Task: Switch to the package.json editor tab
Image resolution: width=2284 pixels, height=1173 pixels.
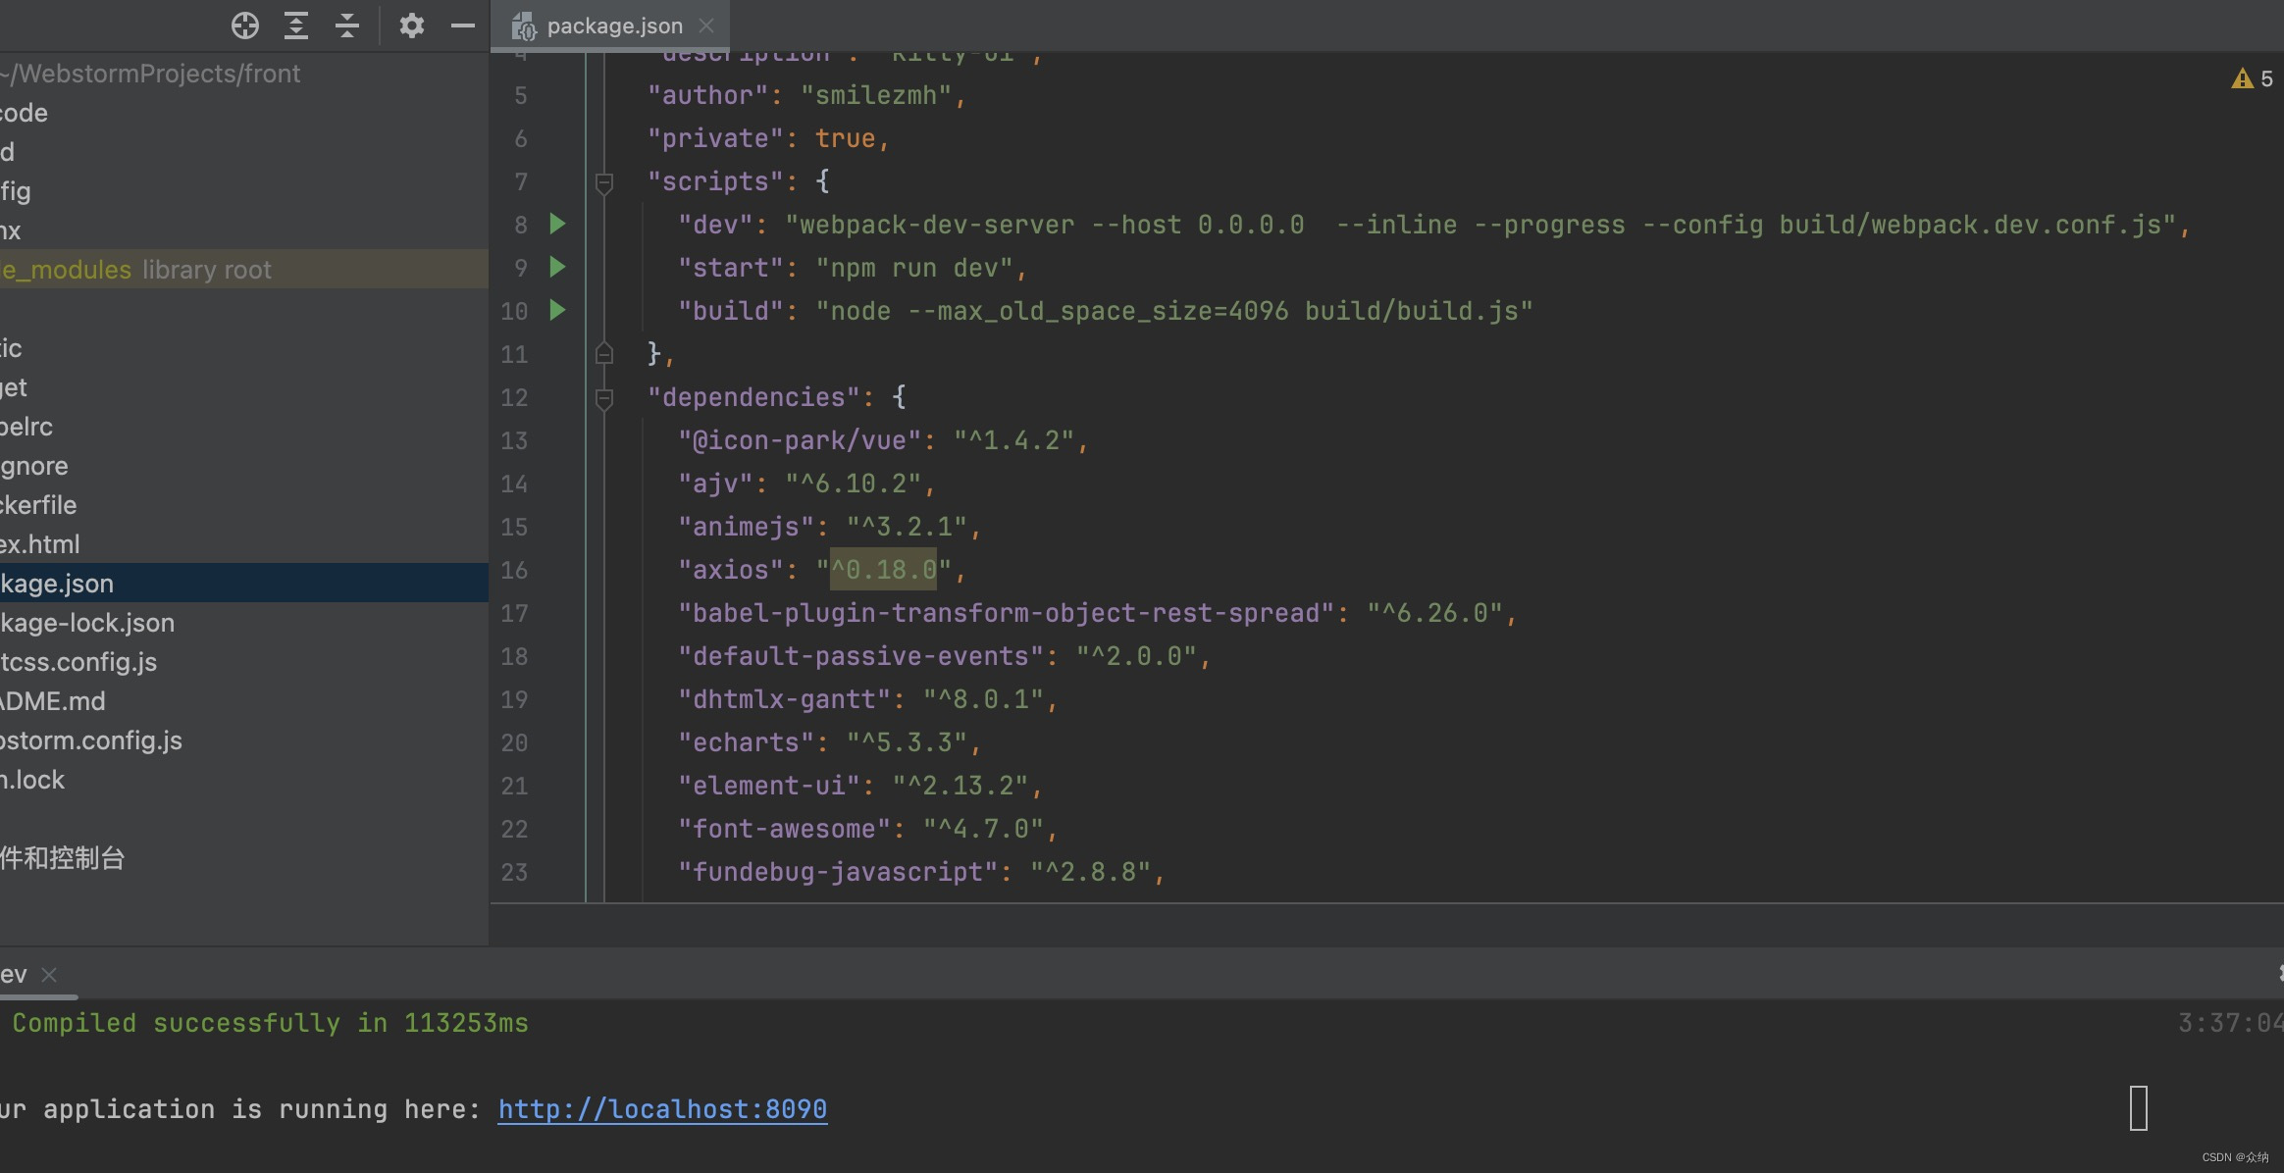Action: (608, 25)
